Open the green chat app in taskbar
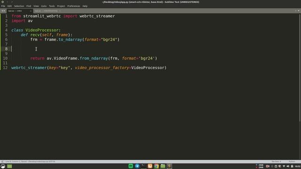301x169 pixels. (131, 166)
